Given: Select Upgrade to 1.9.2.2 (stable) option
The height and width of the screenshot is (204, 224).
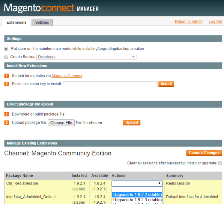Looking at the screenshot, I should pos(137,195).
